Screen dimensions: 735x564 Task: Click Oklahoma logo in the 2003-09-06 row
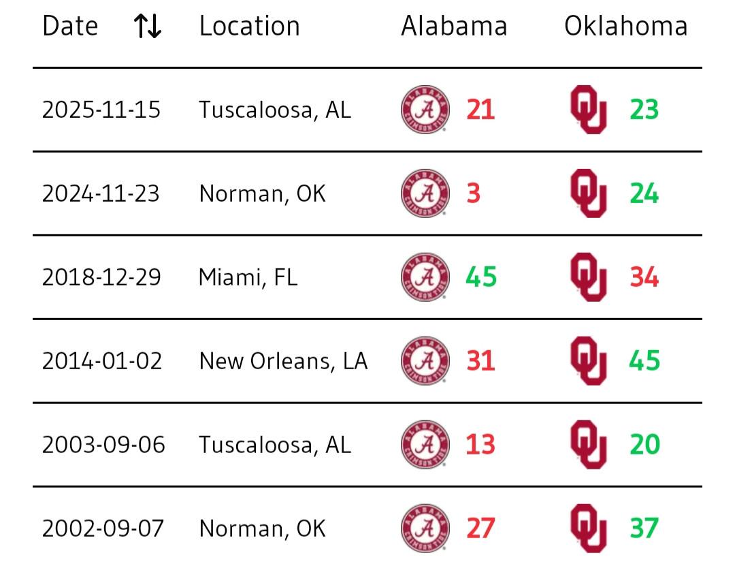pos(588,445)
